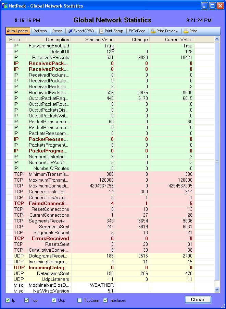The image size is (226, 309).
Task: Uncheck the Udp checkbox
Action: 54,300
